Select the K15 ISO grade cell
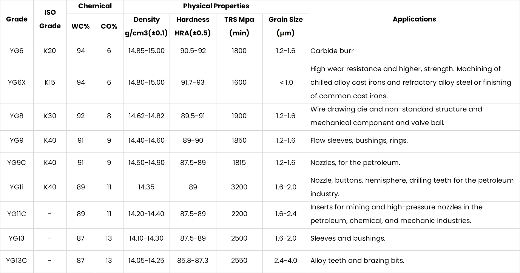The height and width of the screenshot is (273, 520). point(50,82)
